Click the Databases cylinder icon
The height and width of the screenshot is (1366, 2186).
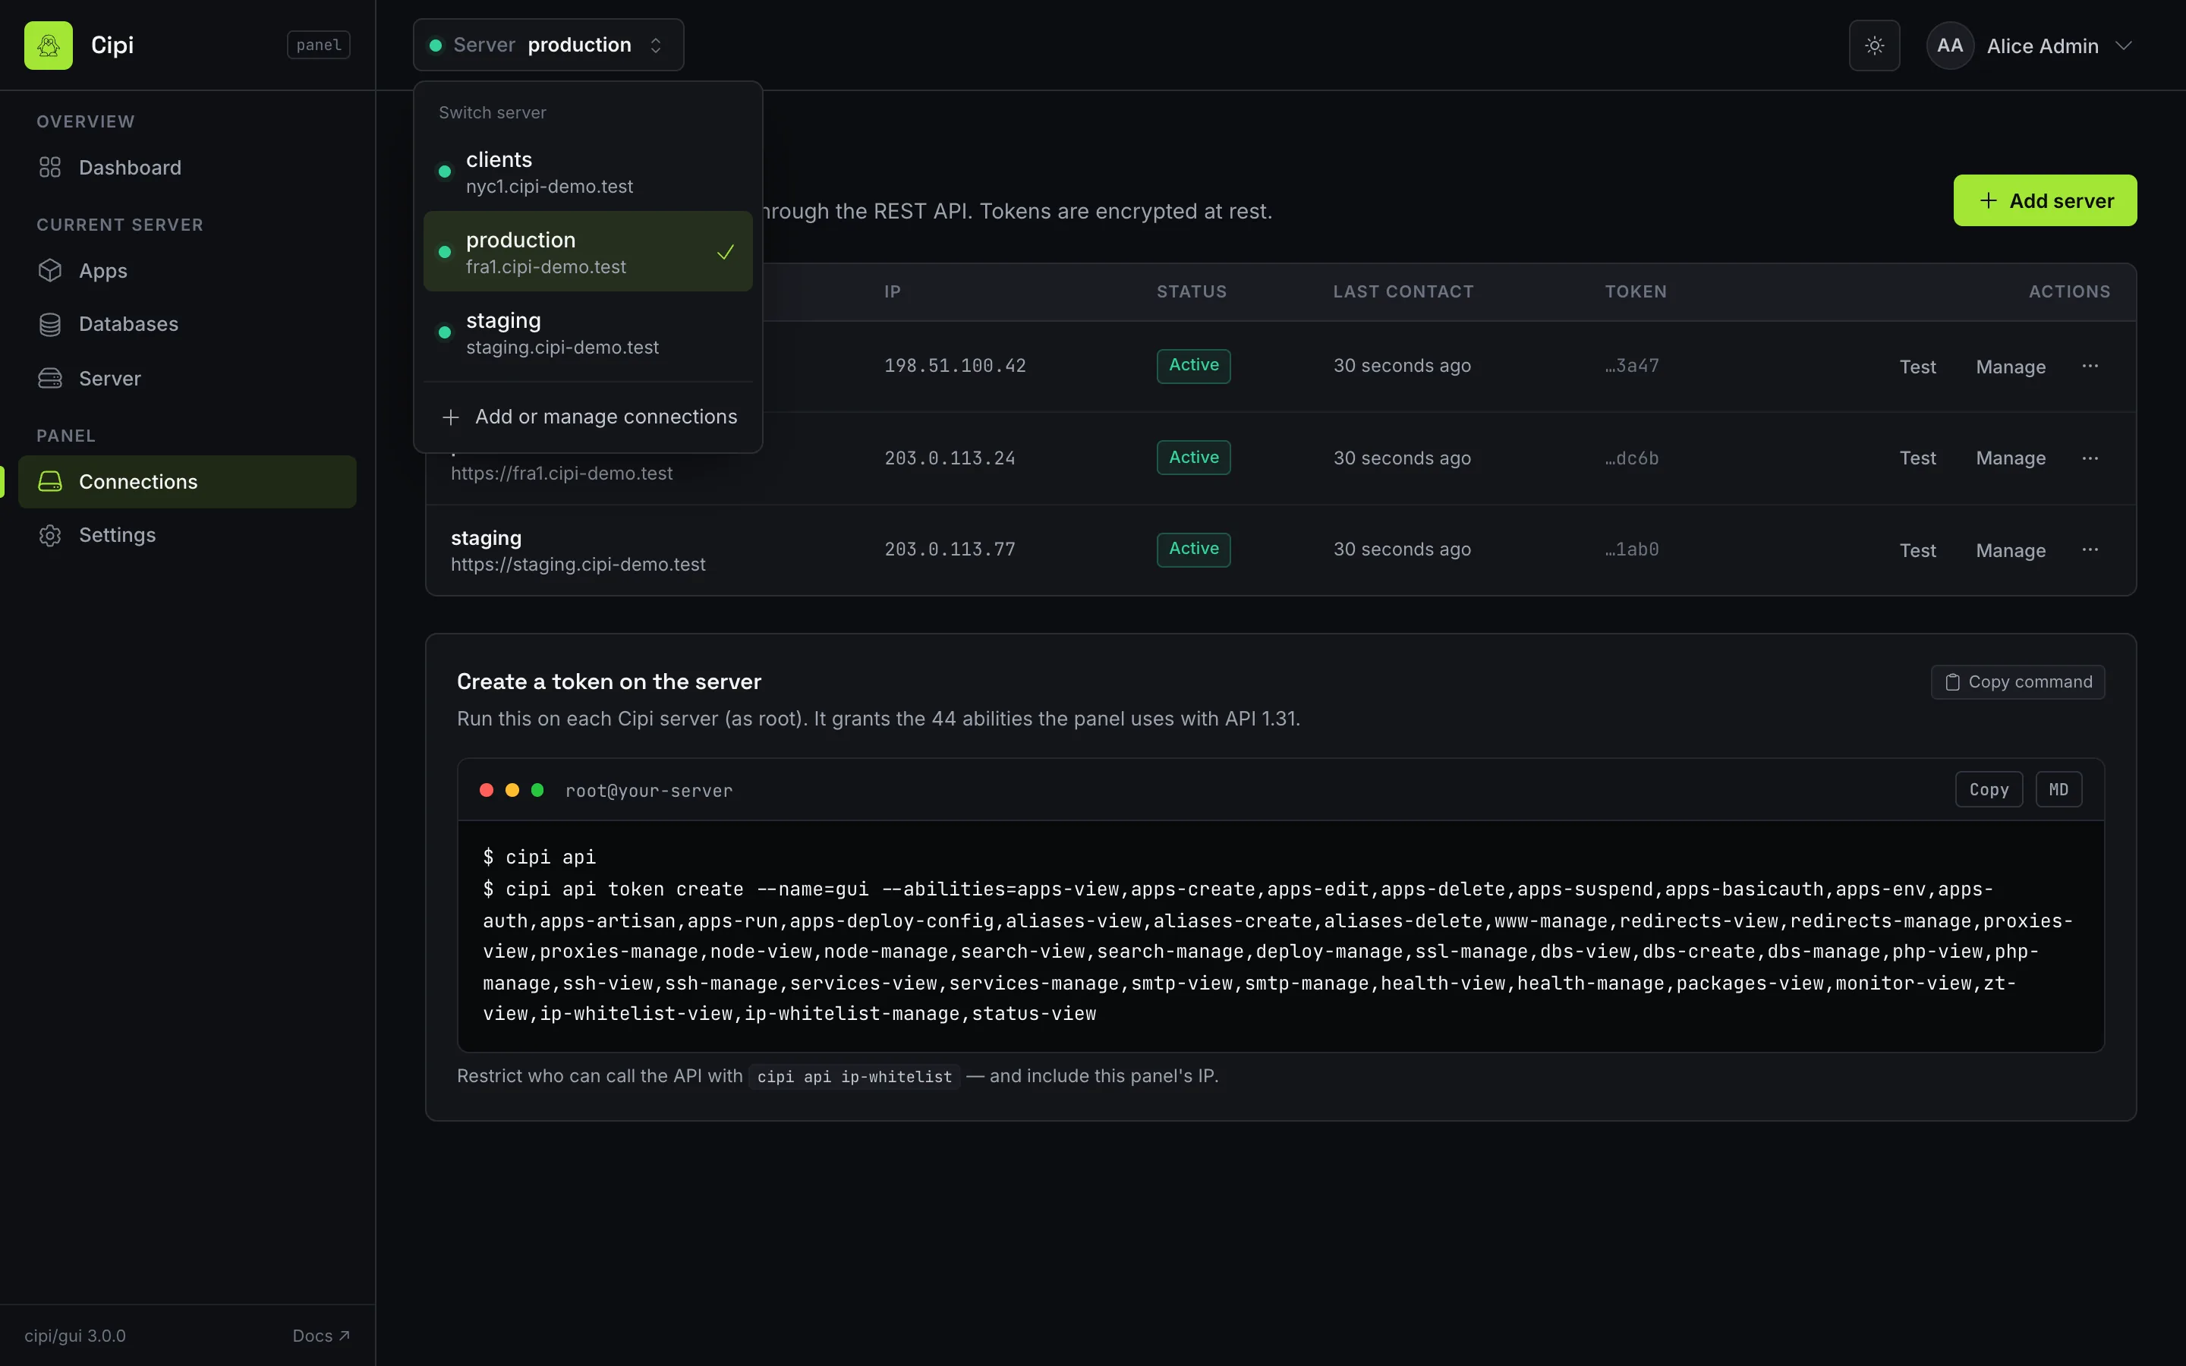49,324
